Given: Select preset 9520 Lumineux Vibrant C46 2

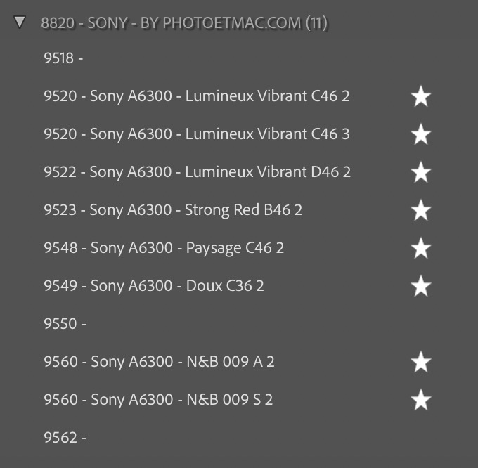Looking at the screenshot, I should point(196,96).
